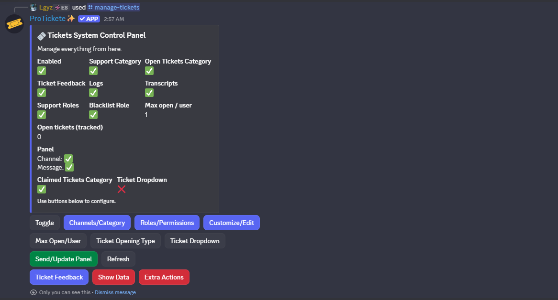Click the eye icon beside "Only you can see this"
The image size is (558, 300).
point(33,292)
